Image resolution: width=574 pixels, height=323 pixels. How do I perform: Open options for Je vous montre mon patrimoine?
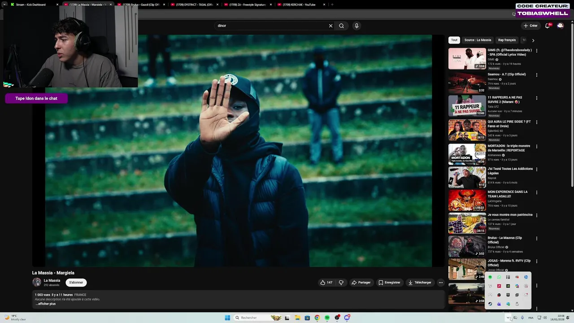tap(536, 215)
